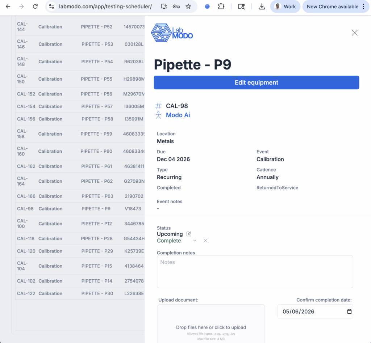Select the PIPETTE - P55 cell

[96, 79]
